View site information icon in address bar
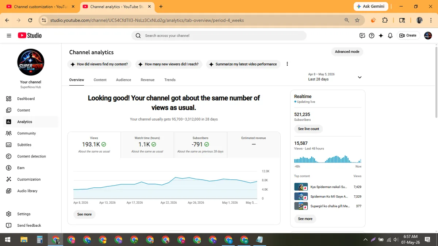The image size is (438, 246). click(x=44, y=20)
